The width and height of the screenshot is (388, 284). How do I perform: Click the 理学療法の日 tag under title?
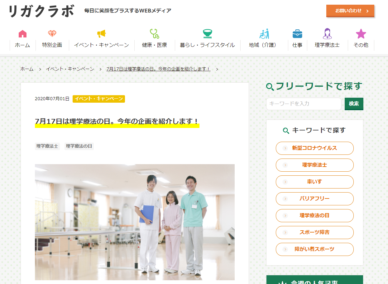click(79, 146)
